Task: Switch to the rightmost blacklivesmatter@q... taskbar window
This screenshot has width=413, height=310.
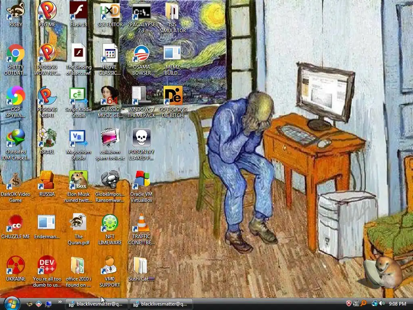Action: click(161, 304)
